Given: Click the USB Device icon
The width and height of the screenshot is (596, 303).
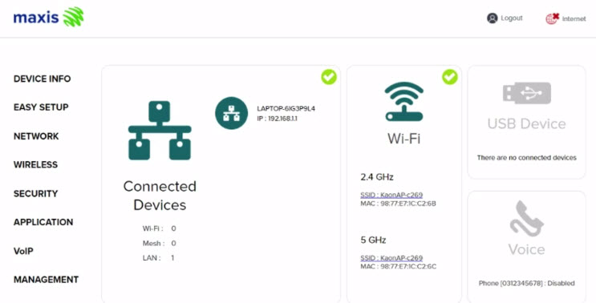Looking at the screenshot, I should (x=527, y=93).
